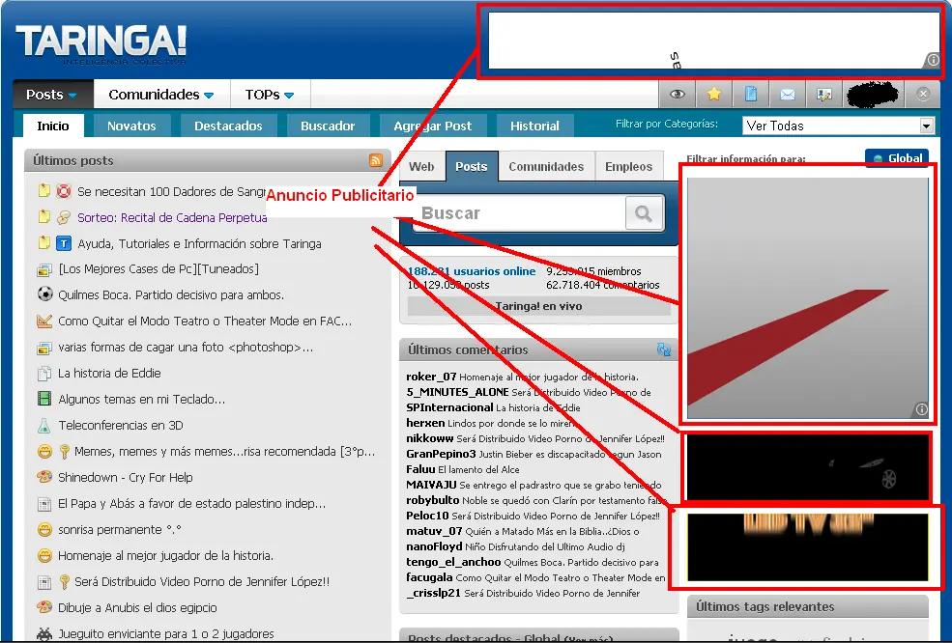Viewport: 952px width, 643px height.
Task: Click space invader icon beside Jueguito enviciante
Action: (x=44, y=634)
